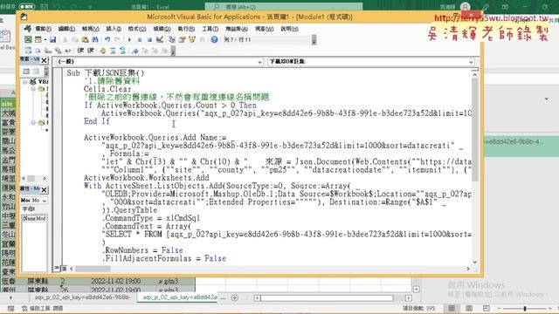Open the 增益集 (Add-Ins) menu
Viewport: 559px width, 314px height.
[237, 29]
